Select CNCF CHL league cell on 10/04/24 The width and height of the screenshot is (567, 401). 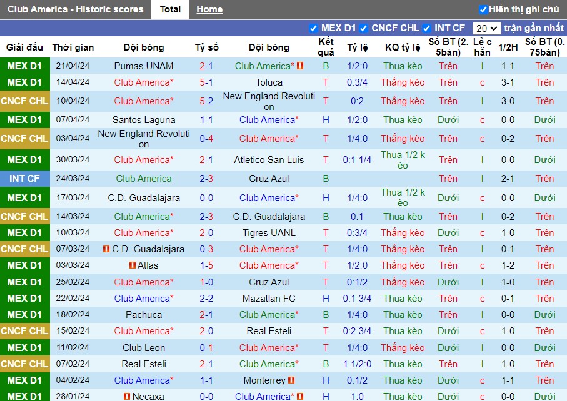[24, 101]
